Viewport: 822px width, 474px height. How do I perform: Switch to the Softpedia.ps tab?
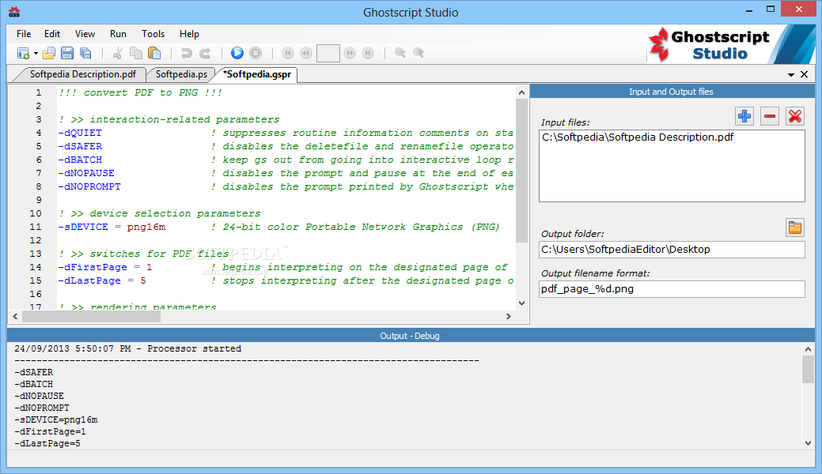[x=181, y=74]
